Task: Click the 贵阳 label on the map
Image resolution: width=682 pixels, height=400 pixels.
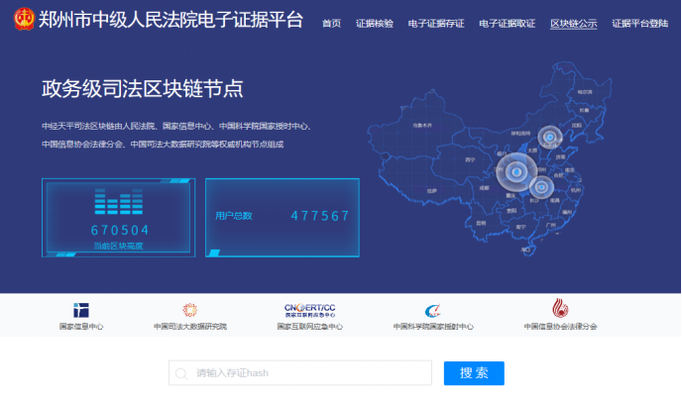Action: tap(511, 211)
